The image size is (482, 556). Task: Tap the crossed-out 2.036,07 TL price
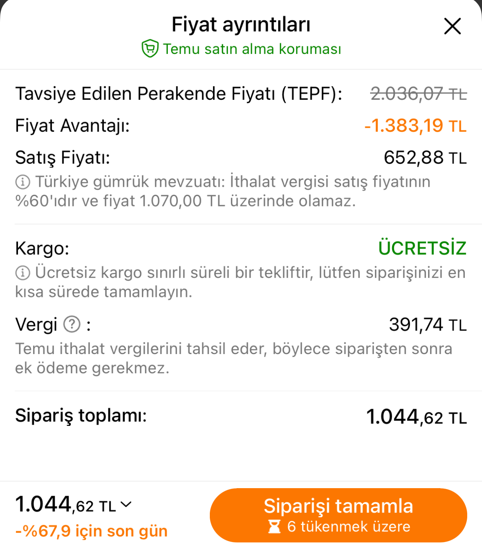(x=418, y=94)
